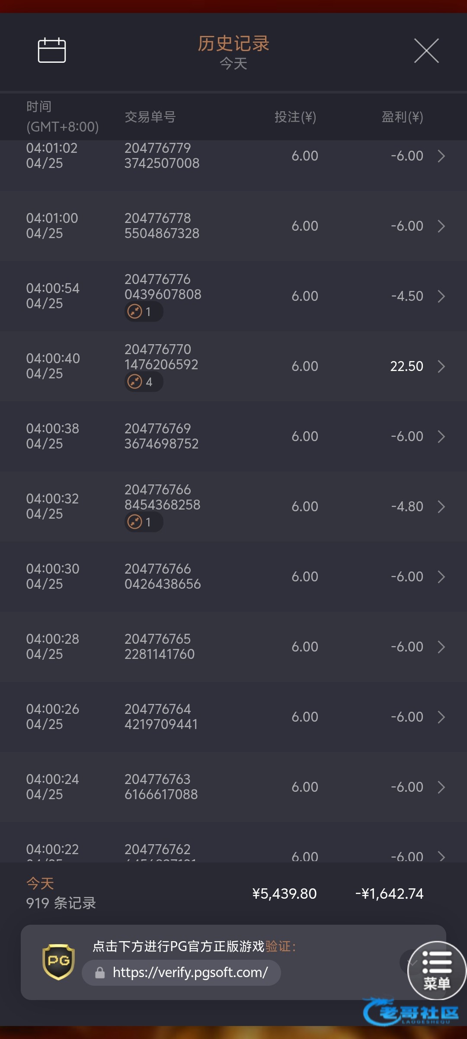This screenshot has height=1039, width=467.
Task: Open the round 菜单 menu button
Action: point(437,970)
